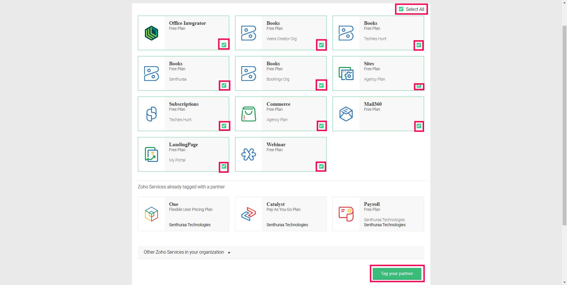Uncheck the Sites Agency Plan checkbox
The width and height of the screenshot is (567, 285).
click(x=419, y=86)
